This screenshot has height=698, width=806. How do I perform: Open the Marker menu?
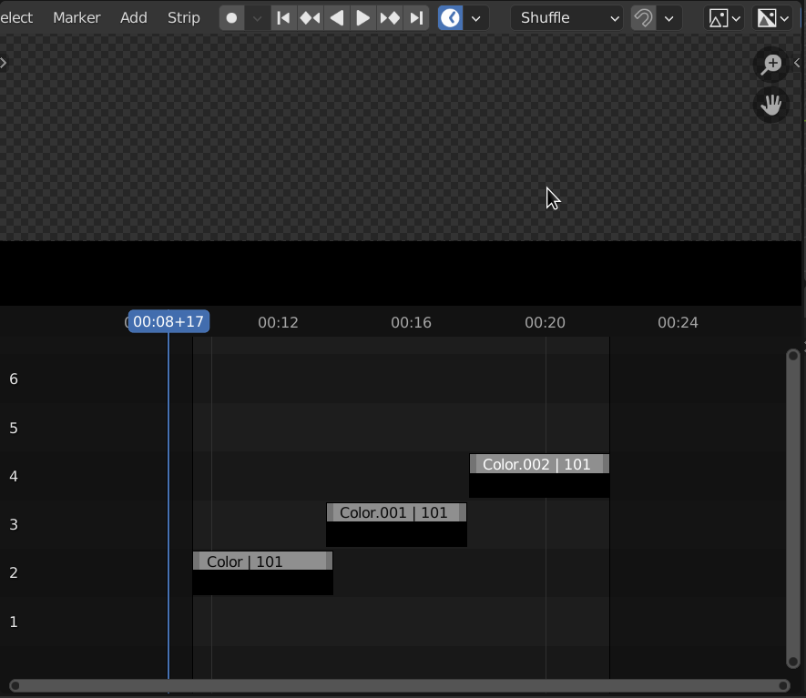click(x=77, y=17)
